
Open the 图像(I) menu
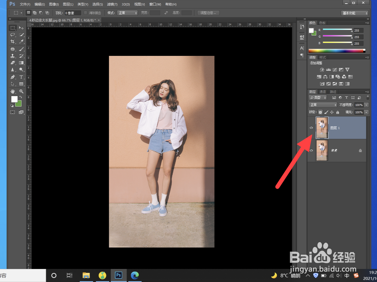54,4
